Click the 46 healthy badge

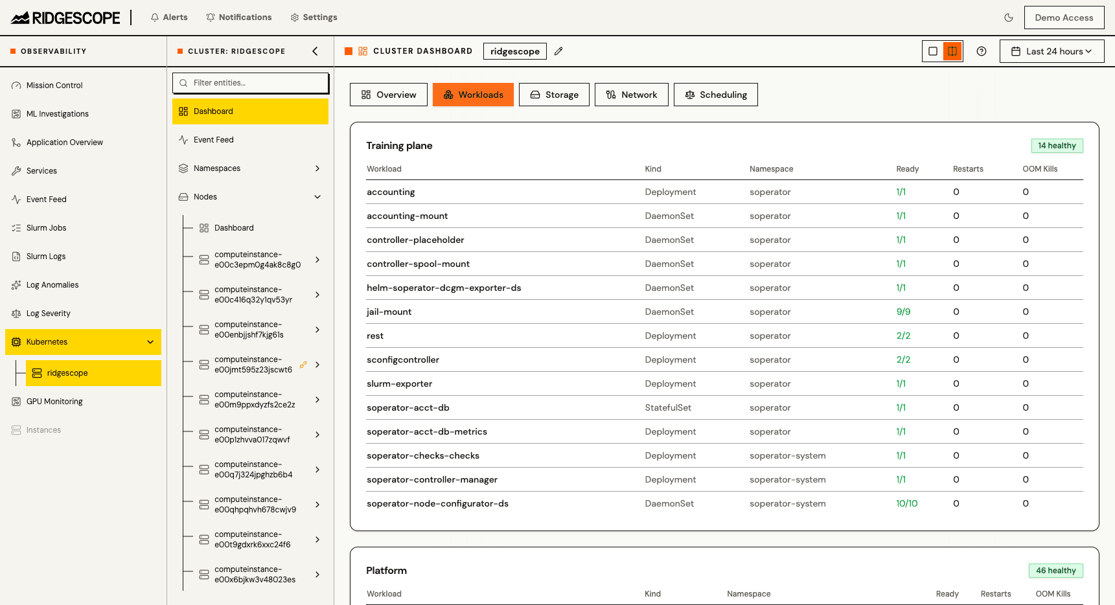(x=1055, y=571)
